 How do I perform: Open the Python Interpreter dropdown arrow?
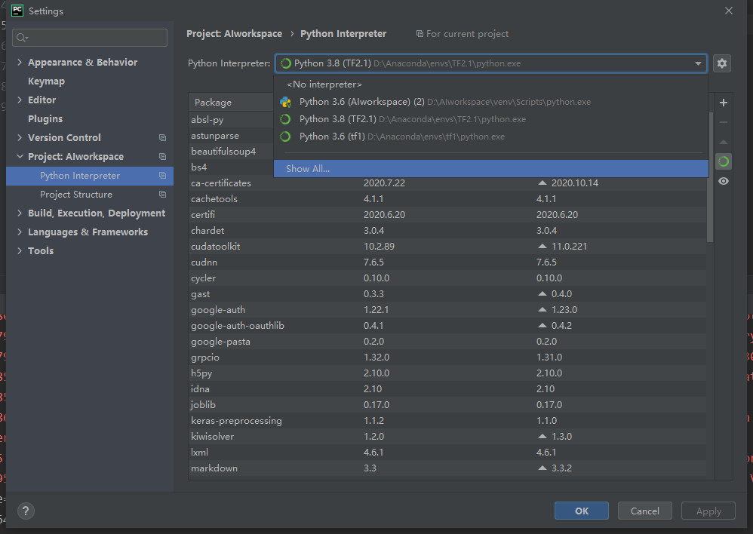tap(699, 64)
